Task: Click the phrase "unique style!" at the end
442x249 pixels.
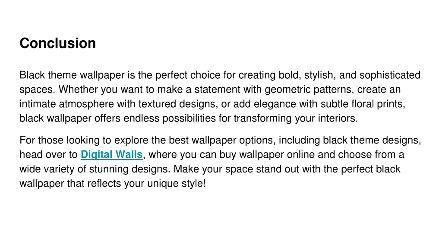Action: click(177, 183)
